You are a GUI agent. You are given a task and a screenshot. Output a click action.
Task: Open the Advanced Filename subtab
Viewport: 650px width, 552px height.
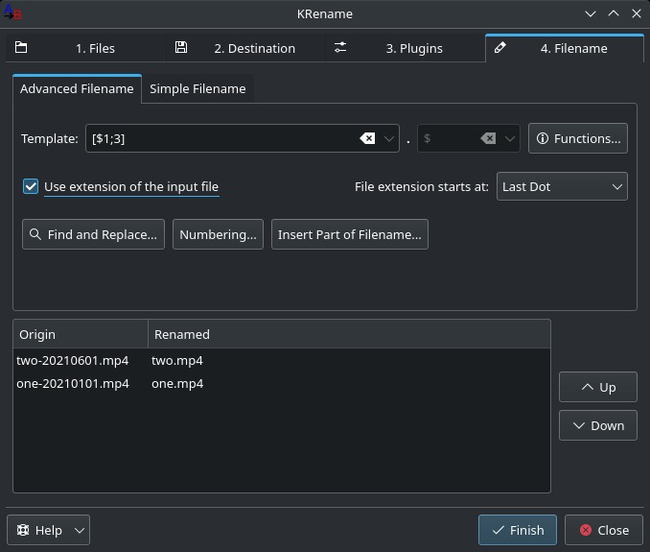pyautogui.click(x=77, y=88)
